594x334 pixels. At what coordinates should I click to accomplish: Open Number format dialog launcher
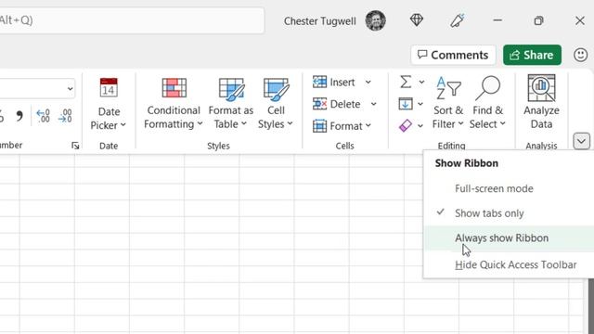[75, 146]
